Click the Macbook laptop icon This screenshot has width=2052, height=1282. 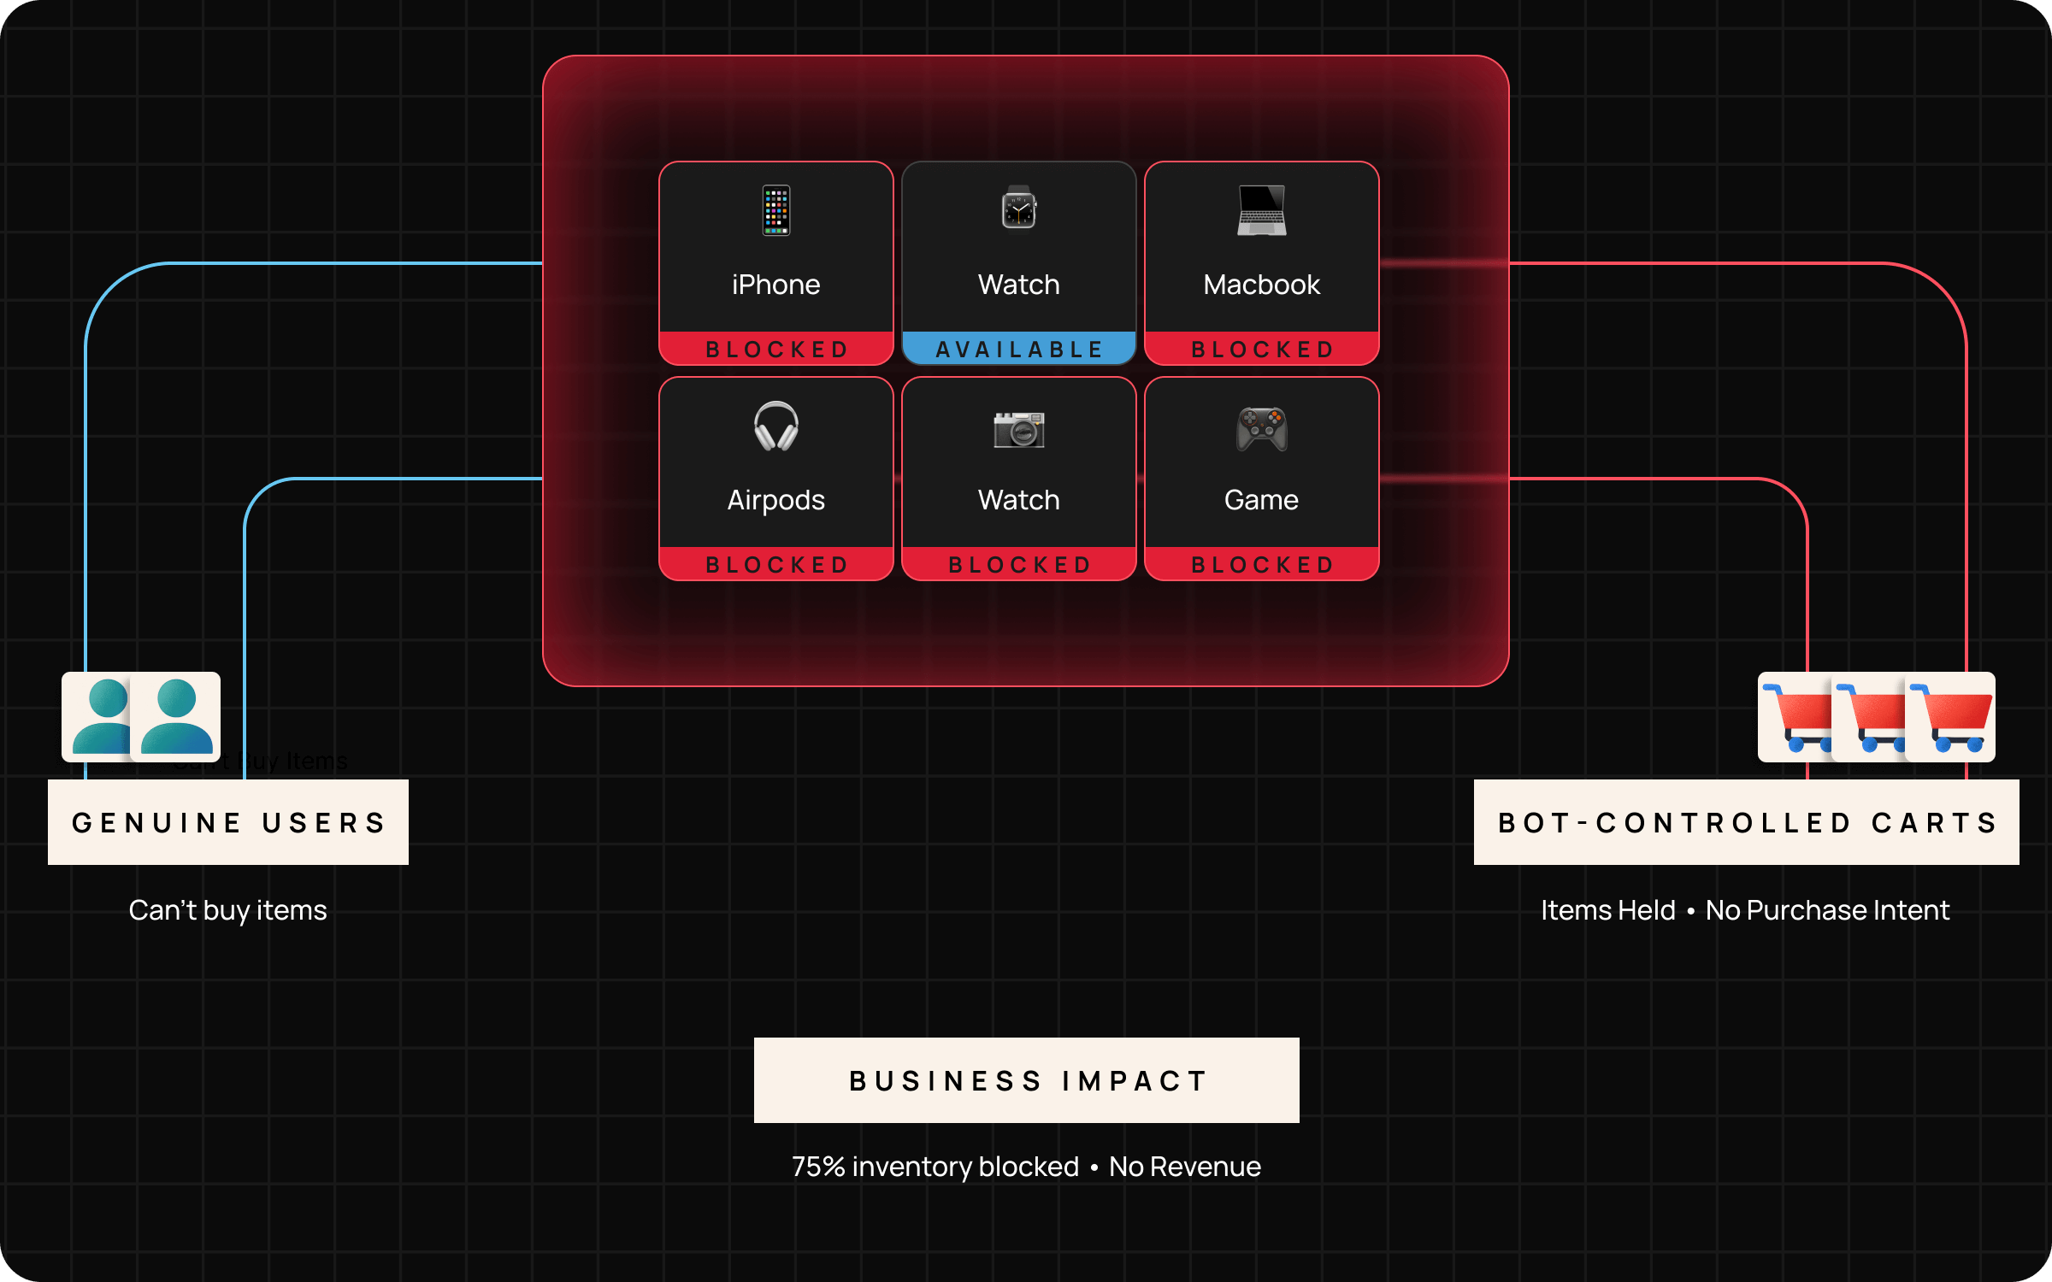[1261, 210]
